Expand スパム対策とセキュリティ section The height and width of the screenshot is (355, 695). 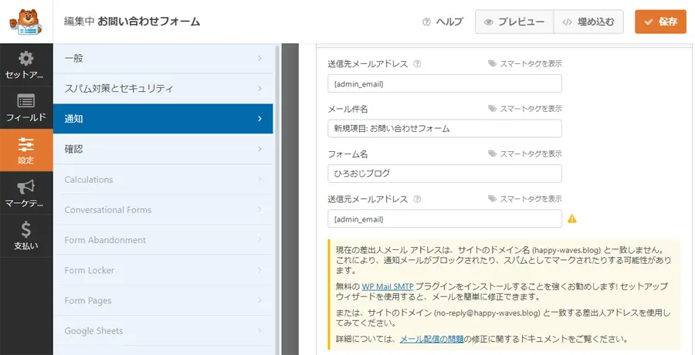(x=163, y=89)
